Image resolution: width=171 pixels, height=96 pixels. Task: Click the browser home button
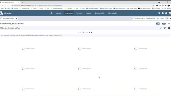tap(8, 5)
